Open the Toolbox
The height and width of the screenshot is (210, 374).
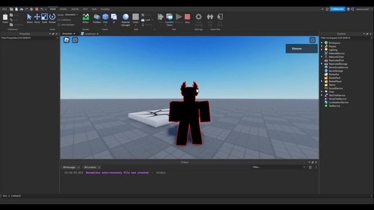tap(97, 18)
